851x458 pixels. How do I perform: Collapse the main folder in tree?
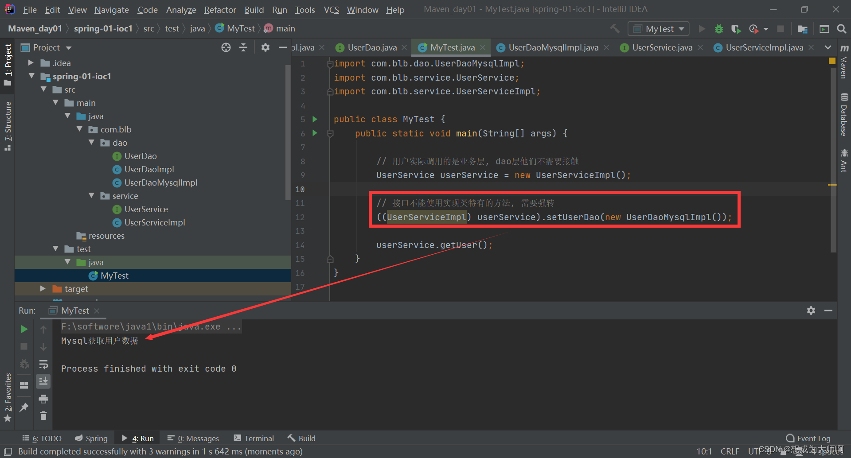click(x=55, y=103)
